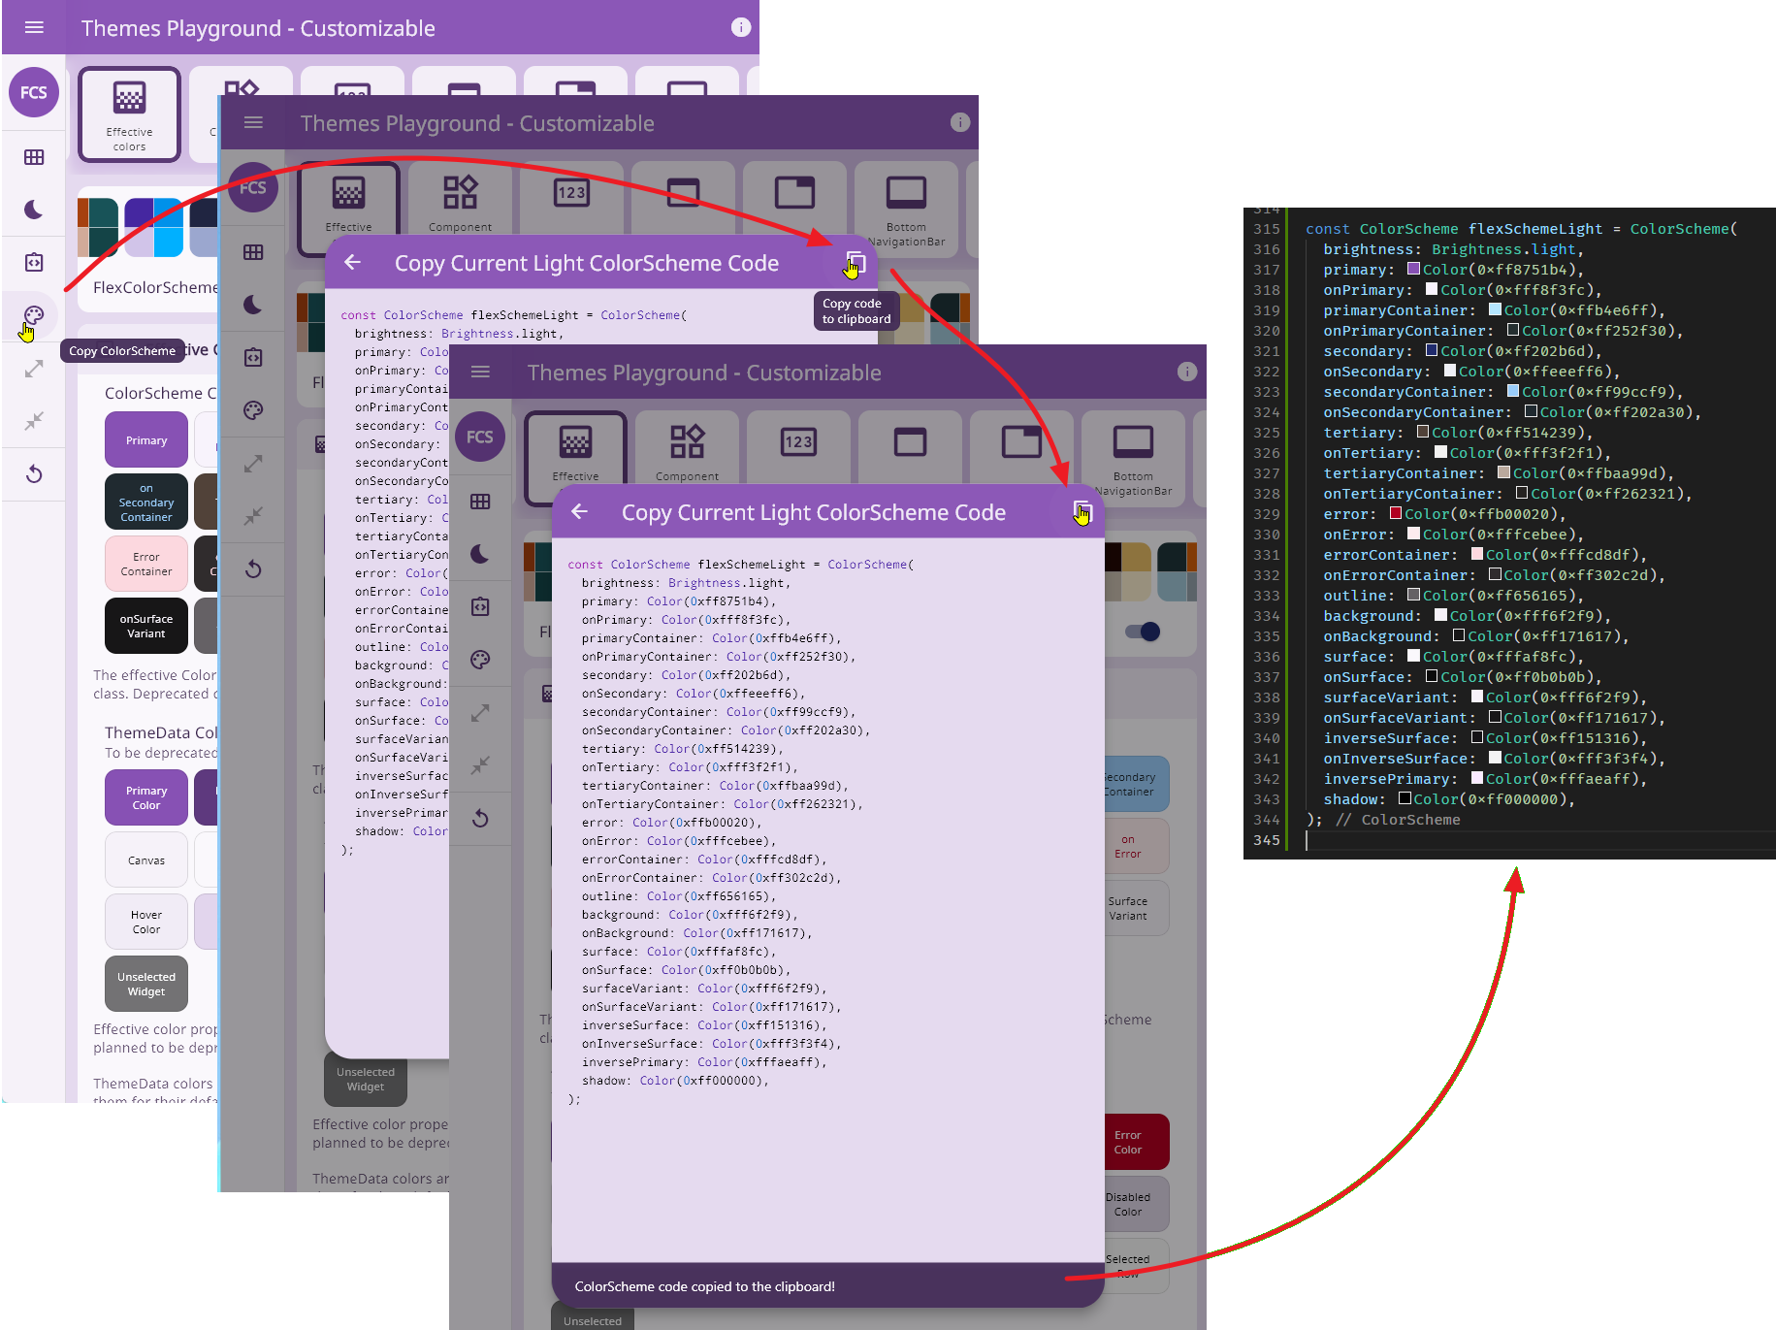Viewport: 1776px width, 1330px height.
Task: Open hamburger menu in back-left window
Action: coord(34,27)
